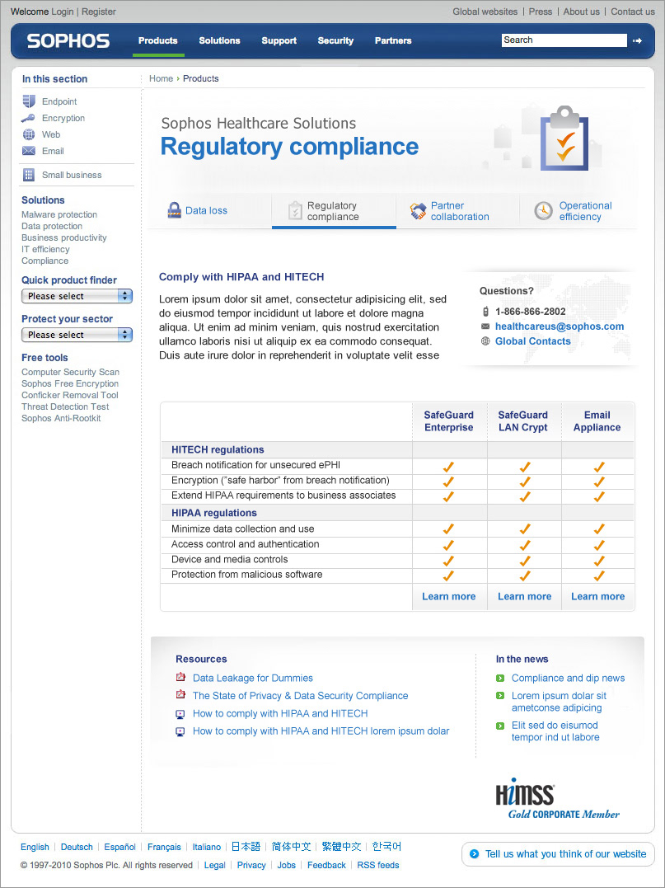
Task: Click the Endpoint shield icon
Action: point(28,101)
